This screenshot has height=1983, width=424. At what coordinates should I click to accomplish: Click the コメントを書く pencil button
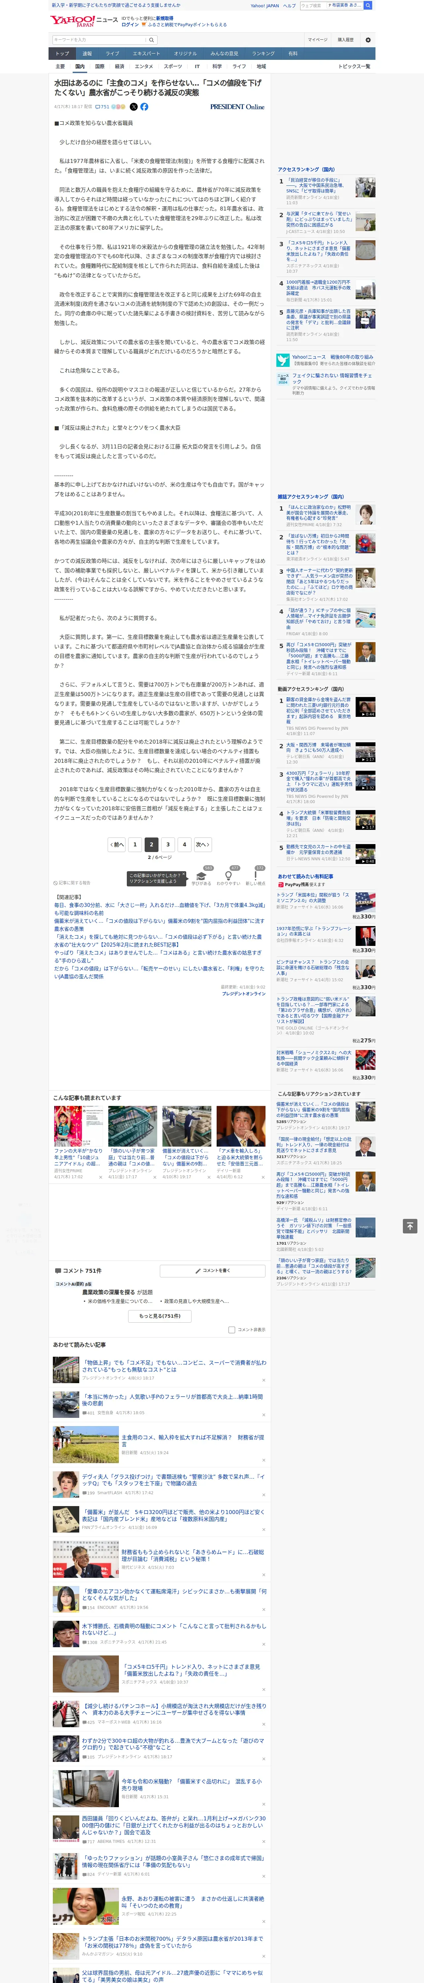pyautogui.click(x=212, y=1270)
